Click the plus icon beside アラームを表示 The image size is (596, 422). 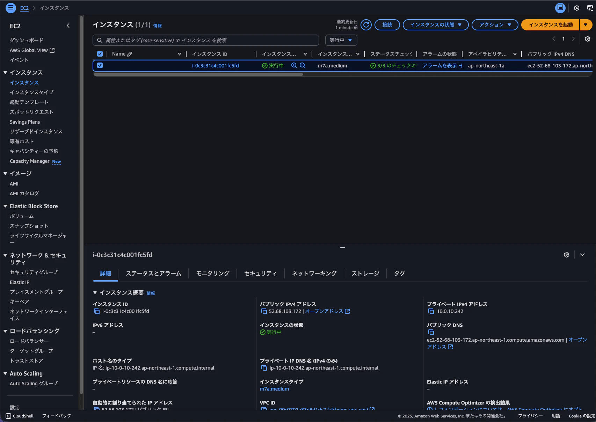click(x=460, y=66)
